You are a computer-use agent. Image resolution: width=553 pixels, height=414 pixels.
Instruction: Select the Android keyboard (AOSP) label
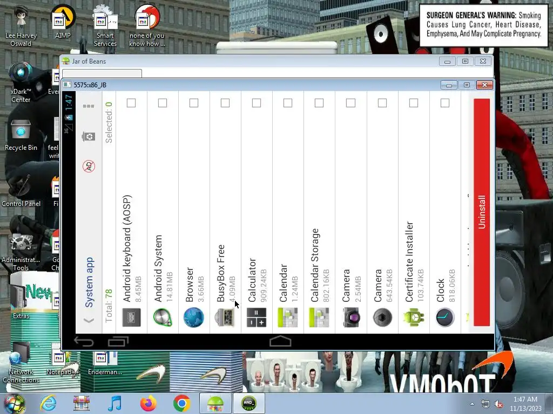pyautogui.click(x=127, y=248)
